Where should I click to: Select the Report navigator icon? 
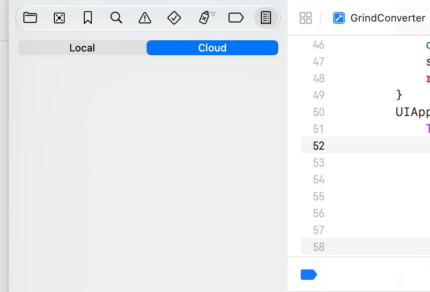[x=266, y=18]
